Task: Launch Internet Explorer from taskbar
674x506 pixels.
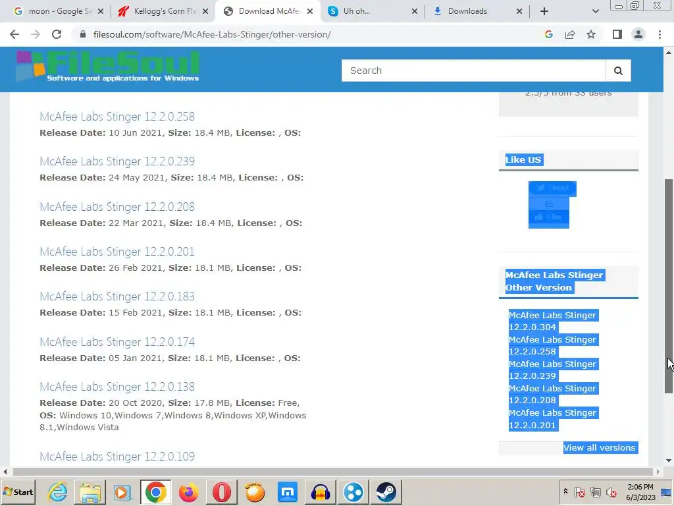Action: coord(58,492)
